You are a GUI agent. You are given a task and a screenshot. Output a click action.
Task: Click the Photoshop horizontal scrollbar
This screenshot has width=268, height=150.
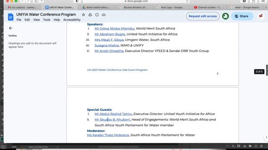[x=119, y=147]
